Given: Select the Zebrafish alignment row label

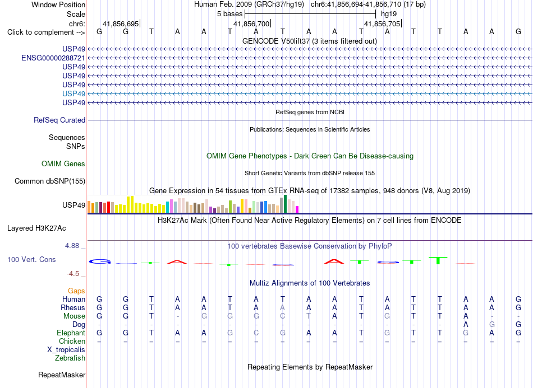Looking at the screenshot, I should click(70, 358).
